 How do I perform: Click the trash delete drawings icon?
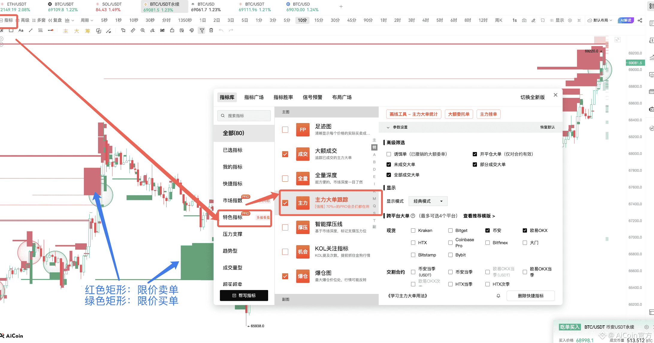211,30
